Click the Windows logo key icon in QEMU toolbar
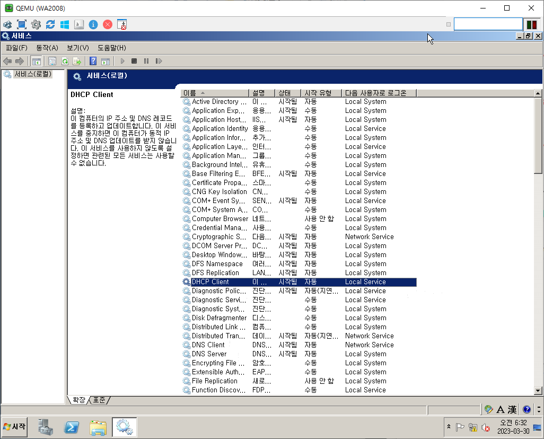This screenshot has height=439, width=544. (x=65, y=24)
